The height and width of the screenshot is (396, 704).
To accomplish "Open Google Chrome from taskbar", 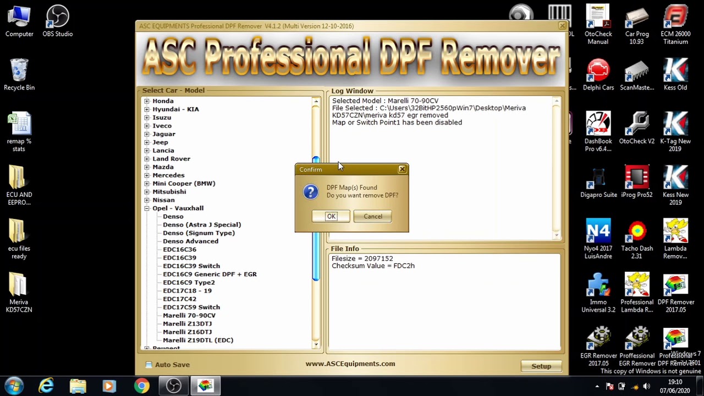I will (142, 386).
